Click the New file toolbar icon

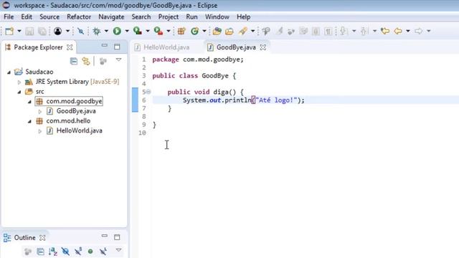(x=9, y=31)
